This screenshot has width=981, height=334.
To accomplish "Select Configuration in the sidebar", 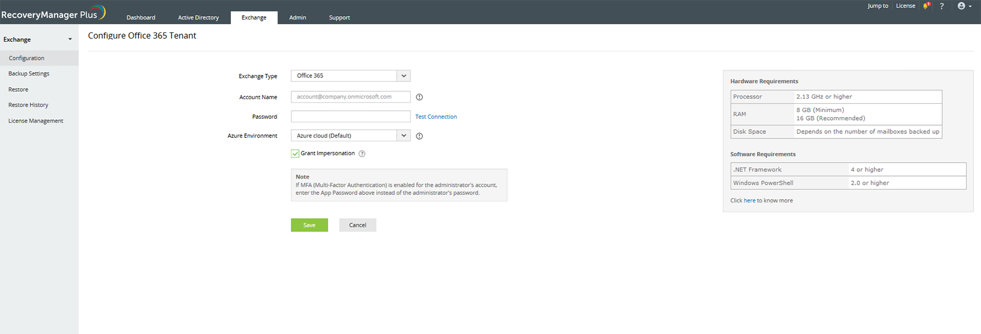I will tap(39, 58).
